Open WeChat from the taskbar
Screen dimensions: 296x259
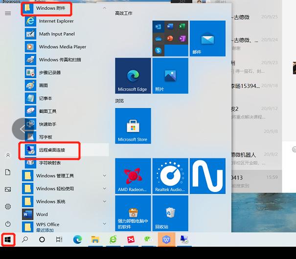pos(148,239)
